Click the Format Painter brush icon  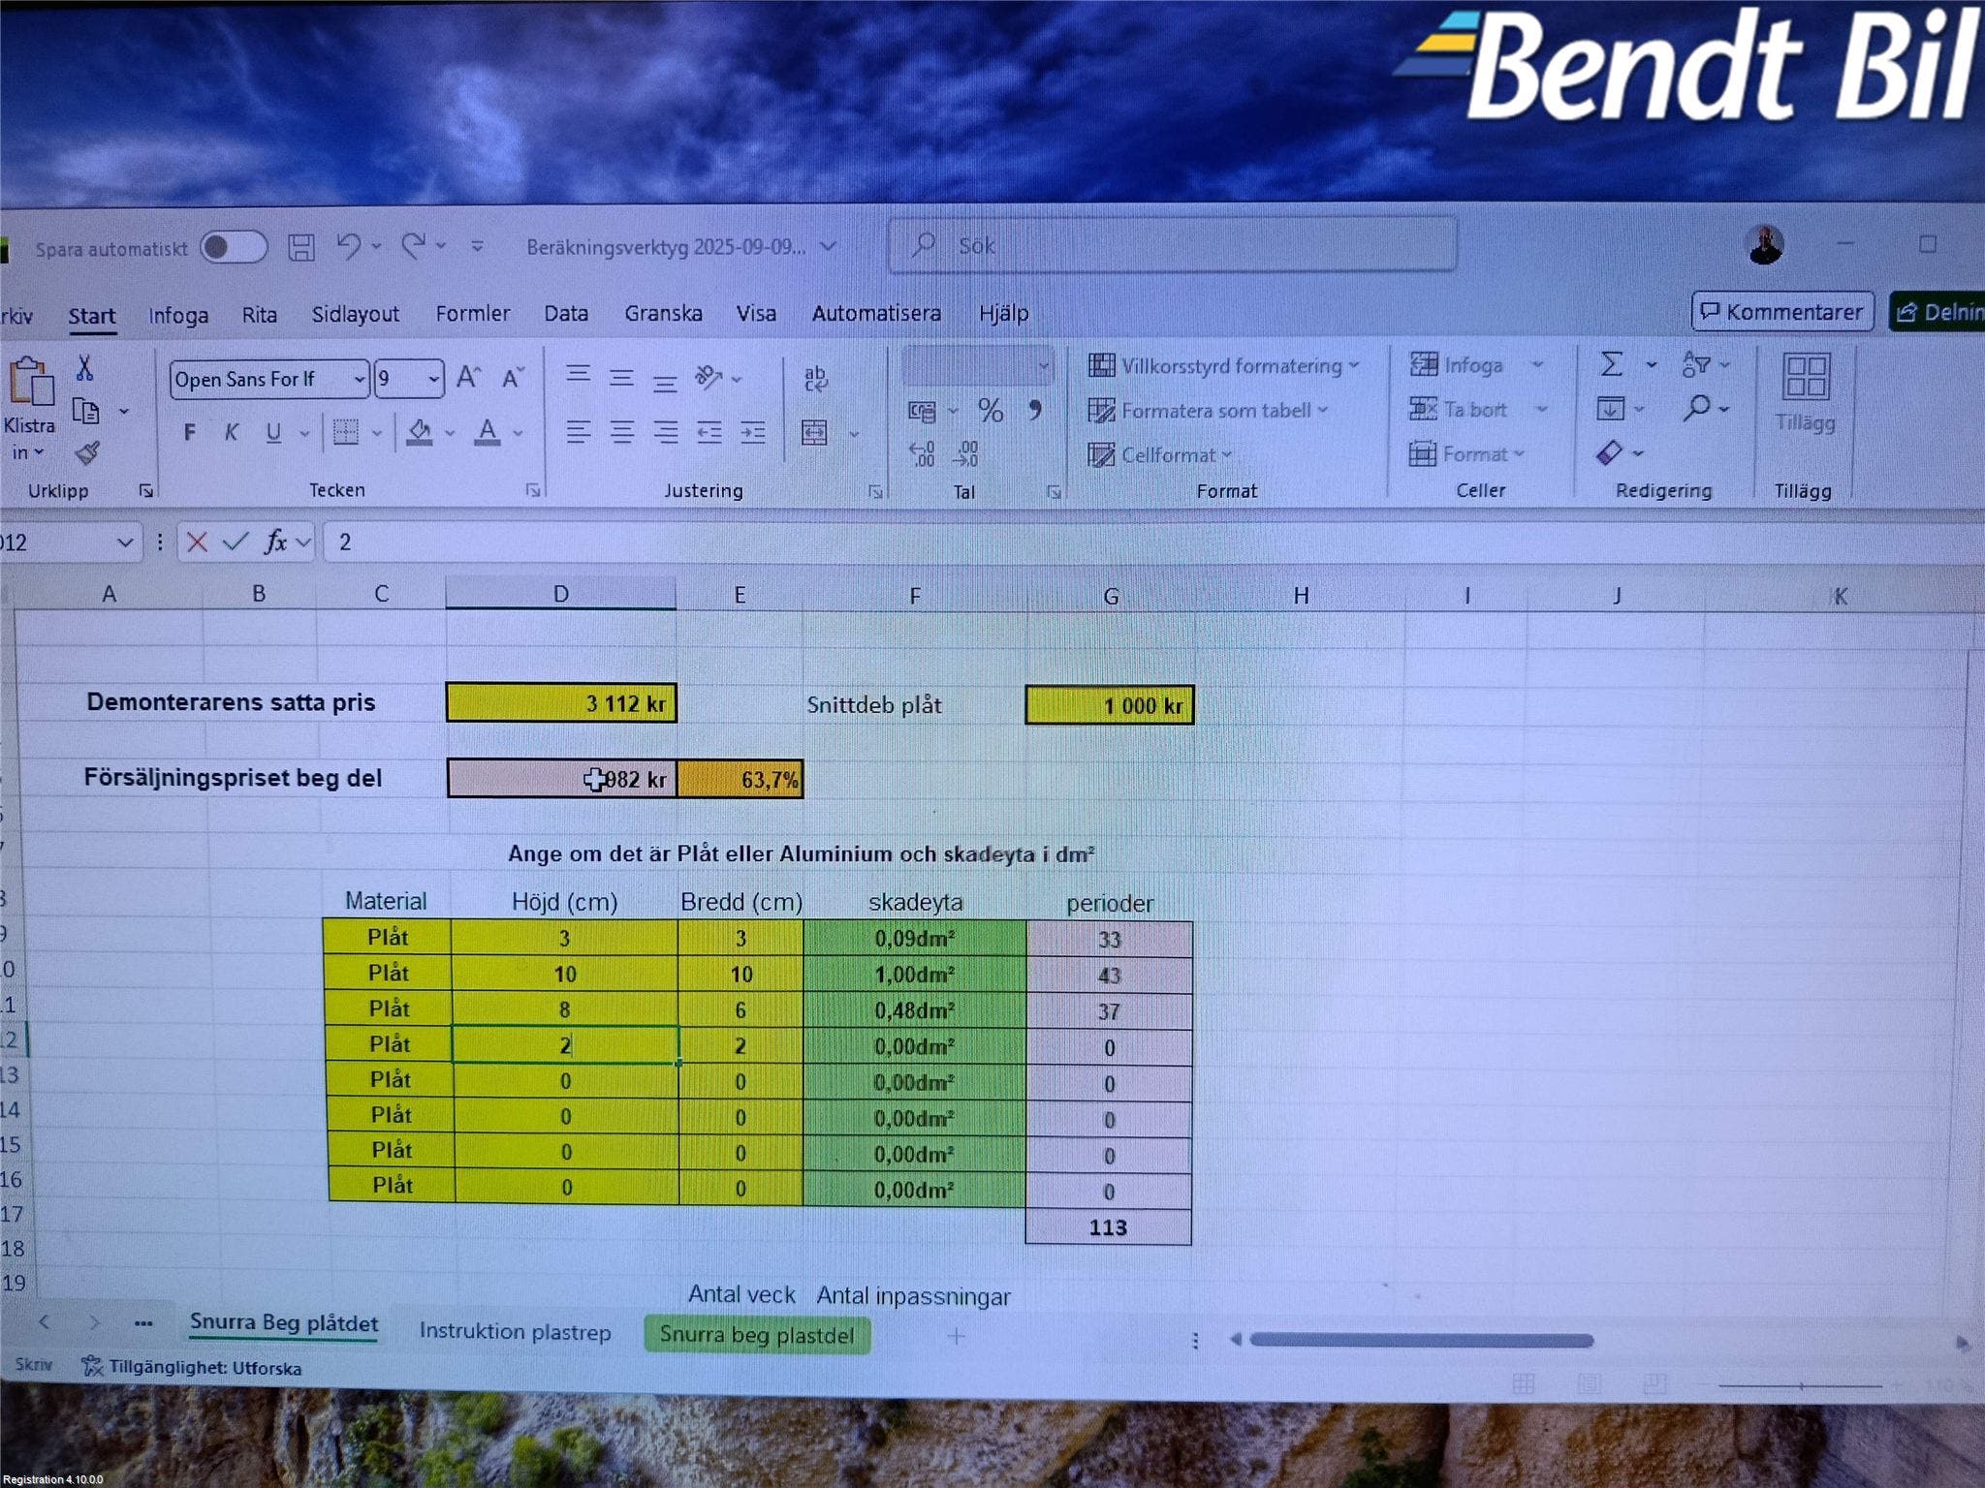point(88,452)
